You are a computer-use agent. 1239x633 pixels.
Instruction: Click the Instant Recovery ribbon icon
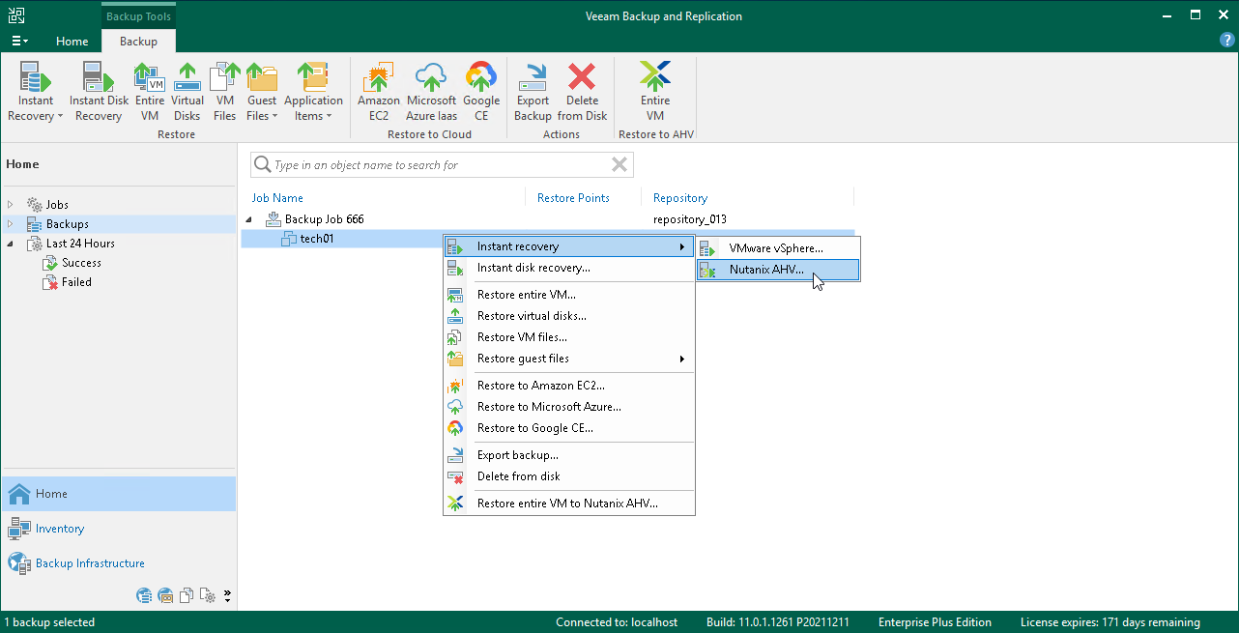[36, 75]
